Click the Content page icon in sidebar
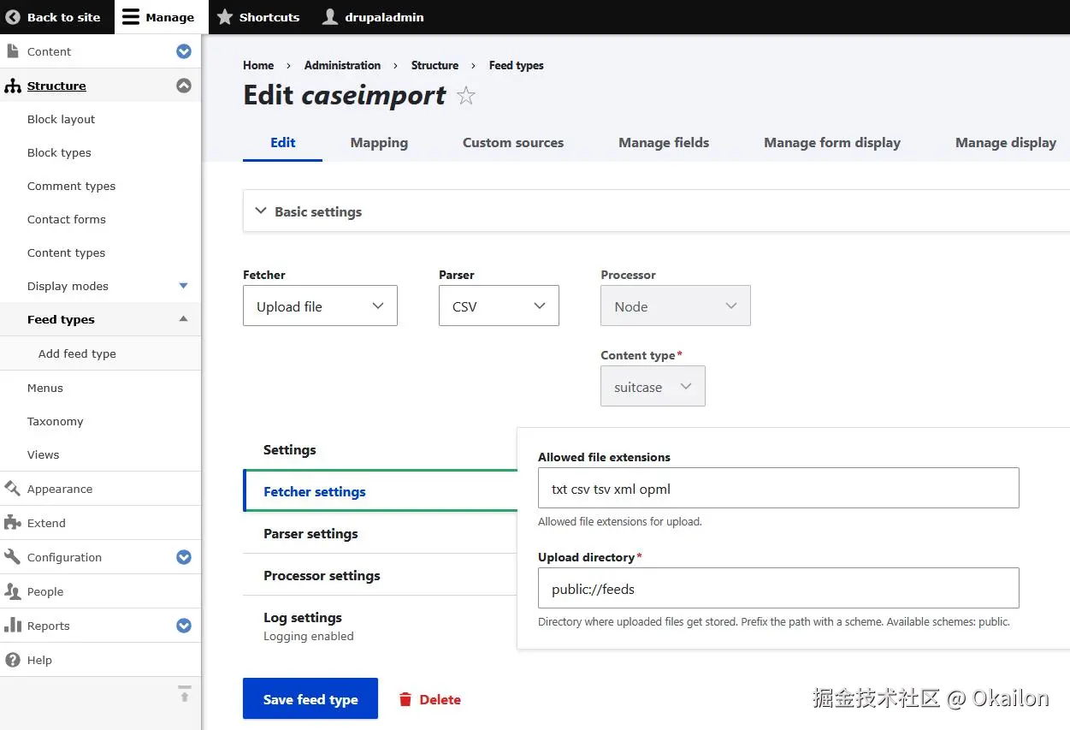Screen dimensions: 1070x730 (13, 51)
